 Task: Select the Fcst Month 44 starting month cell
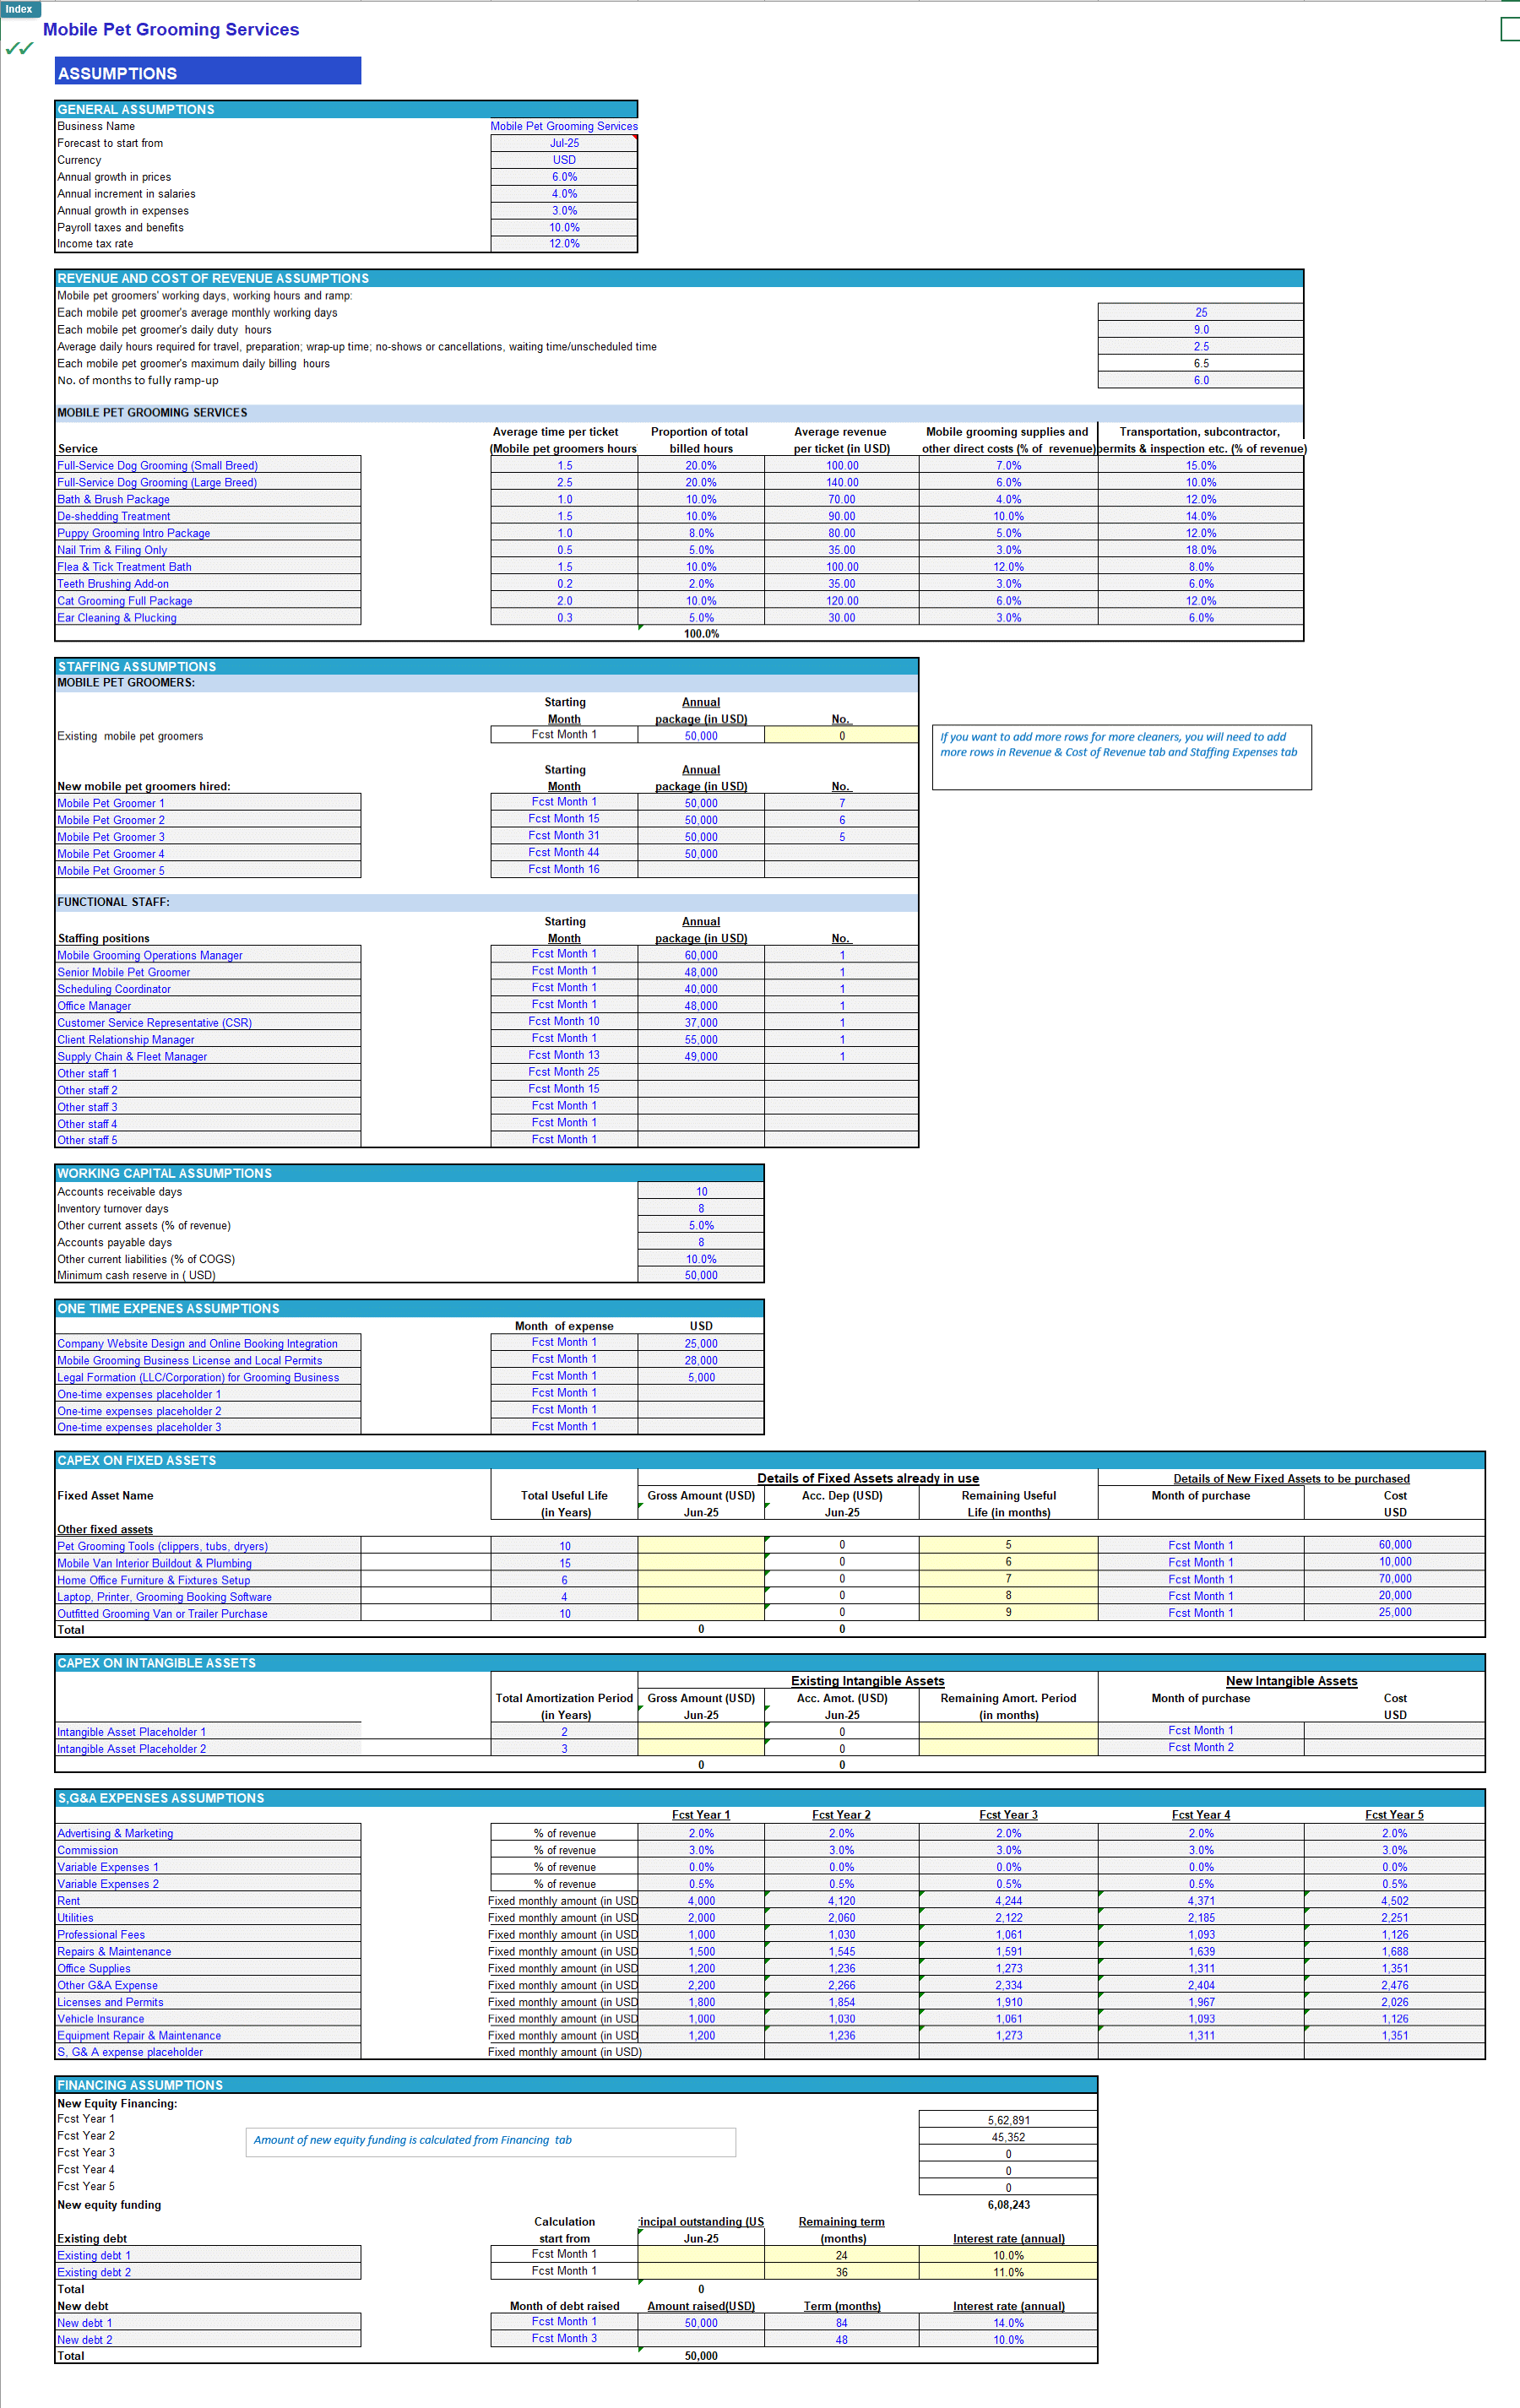564,853
